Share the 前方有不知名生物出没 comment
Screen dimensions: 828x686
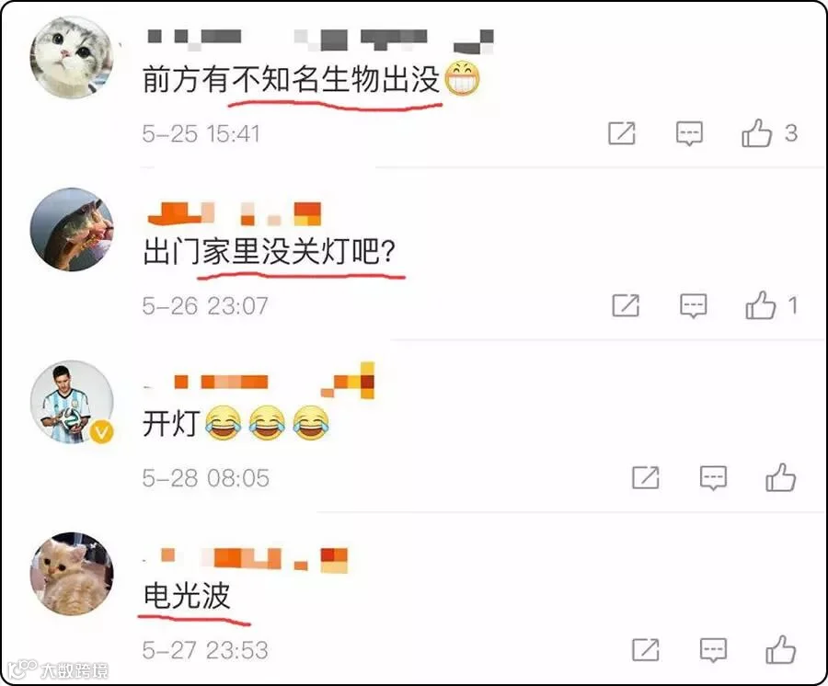point(622,133)
